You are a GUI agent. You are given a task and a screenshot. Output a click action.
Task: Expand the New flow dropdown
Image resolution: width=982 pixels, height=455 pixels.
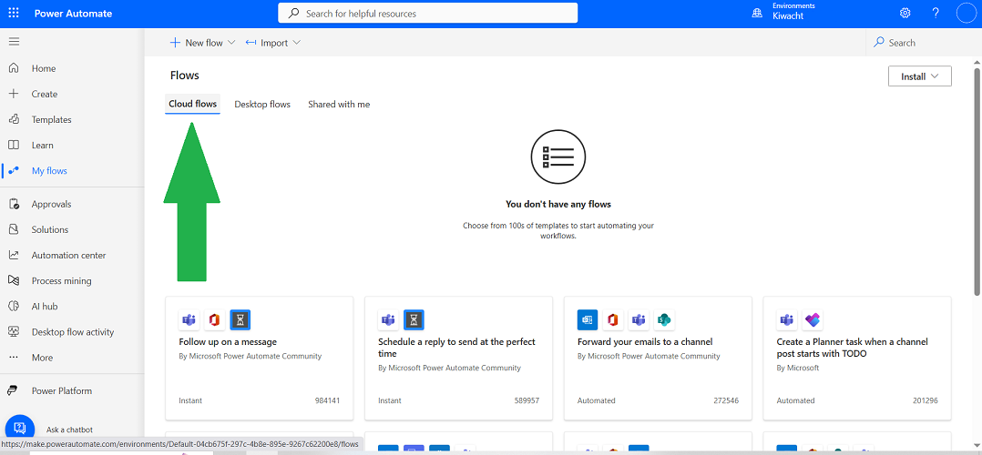point(202,43)
